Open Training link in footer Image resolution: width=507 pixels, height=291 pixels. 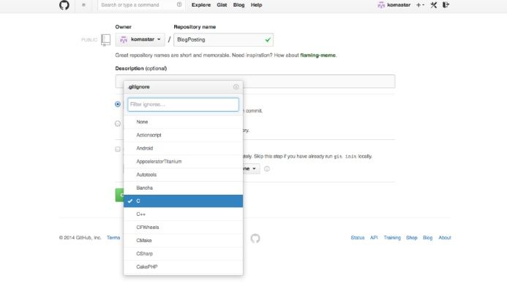pyautogui.click(x=392, y=238)
